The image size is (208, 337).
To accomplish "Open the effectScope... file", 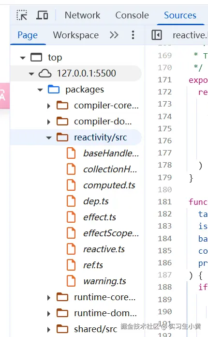I will [x=111, y=233].
